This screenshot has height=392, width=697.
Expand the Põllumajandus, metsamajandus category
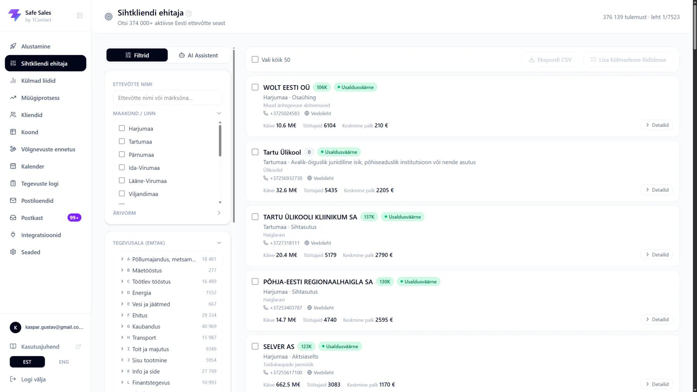122,259
